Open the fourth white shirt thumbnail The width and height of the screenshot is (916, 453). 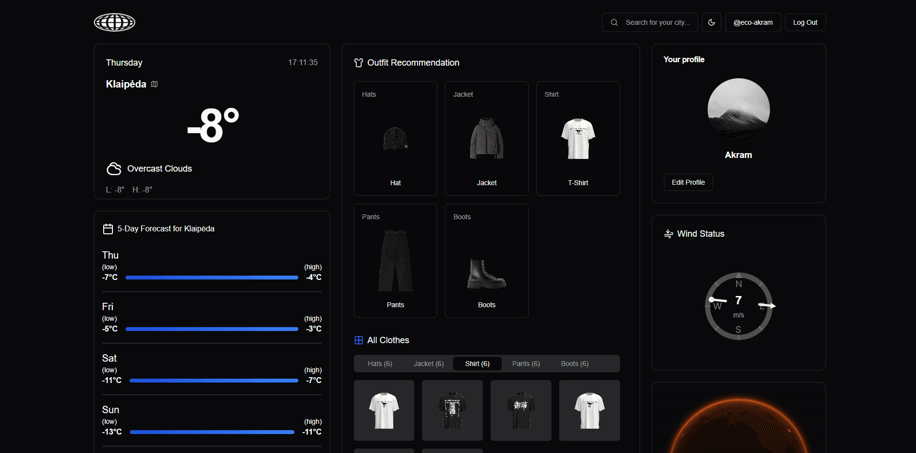click(589, 411)
